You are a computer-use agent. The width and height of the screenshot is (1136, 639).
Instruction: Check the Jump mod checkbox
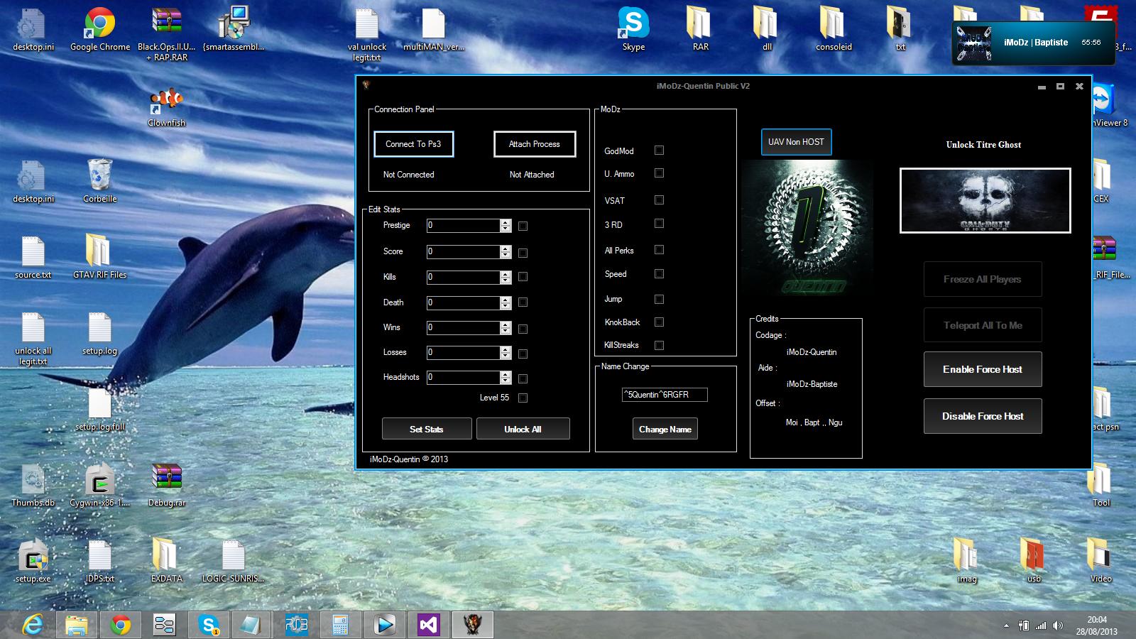click(659, 300)
